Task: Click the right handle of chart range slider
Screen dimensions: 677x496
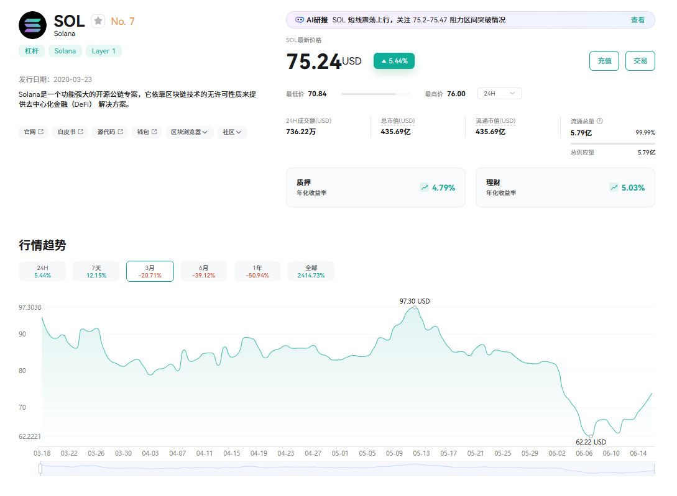Action: tap(655, 469)
